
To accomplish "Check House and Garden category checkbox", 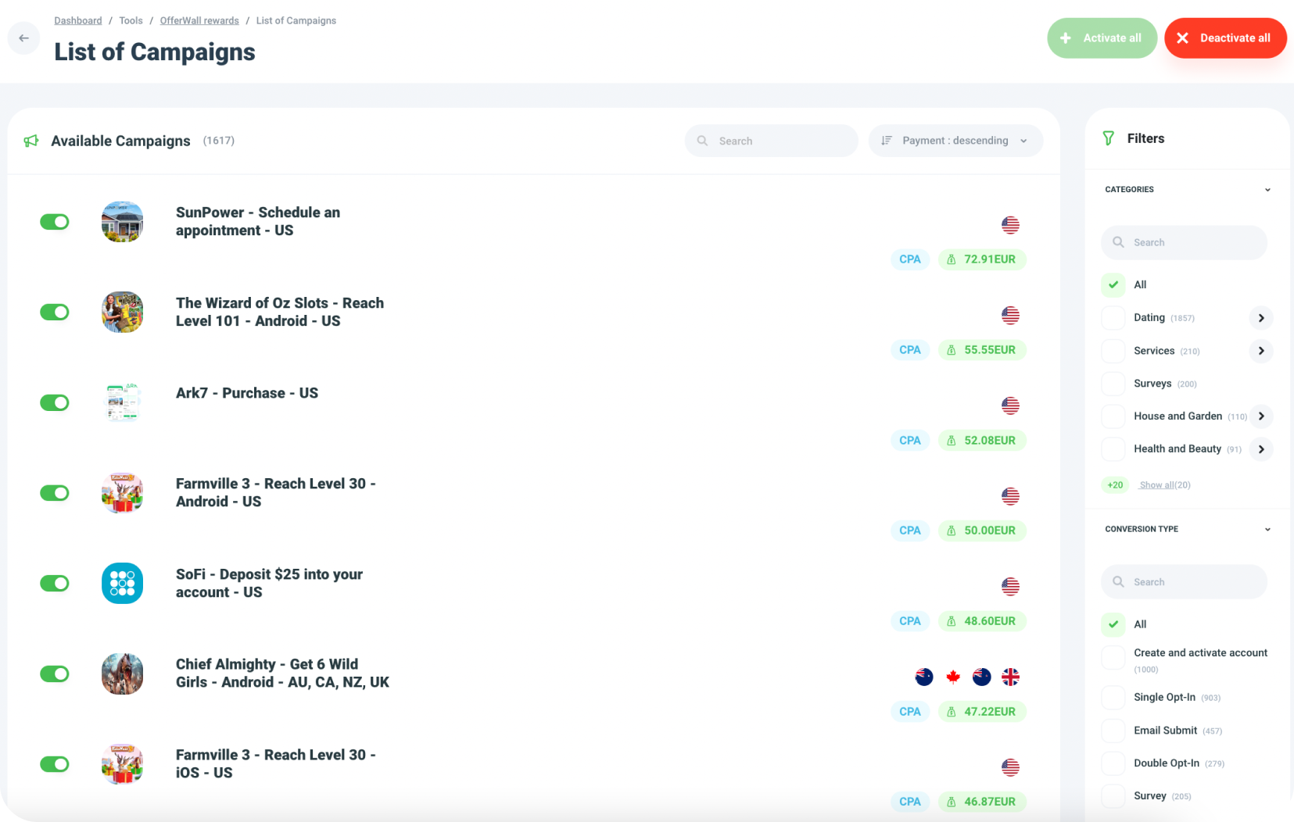I will 1113,416.
